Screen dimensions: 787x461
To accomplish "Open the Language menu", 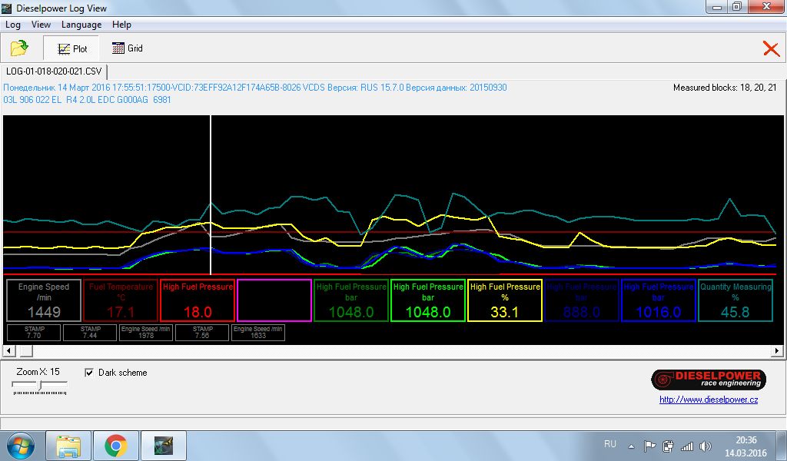I will (81, 25).
